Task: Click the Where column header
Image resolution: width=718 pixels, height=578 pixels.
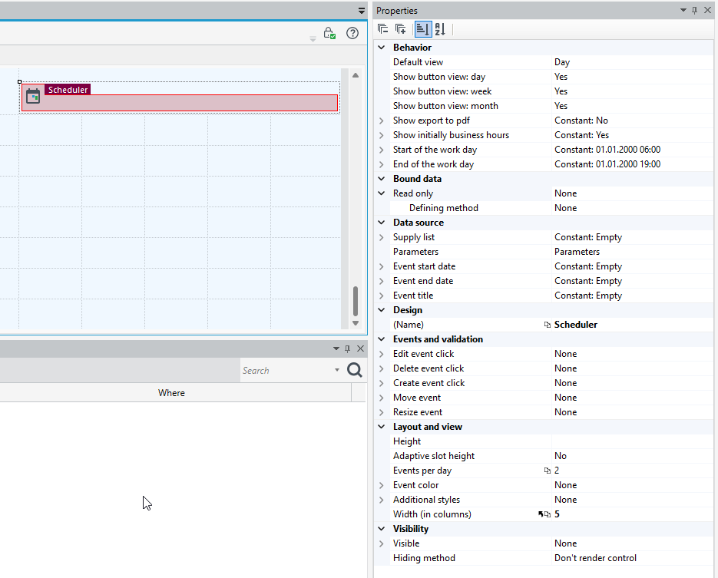Action: 171,393
